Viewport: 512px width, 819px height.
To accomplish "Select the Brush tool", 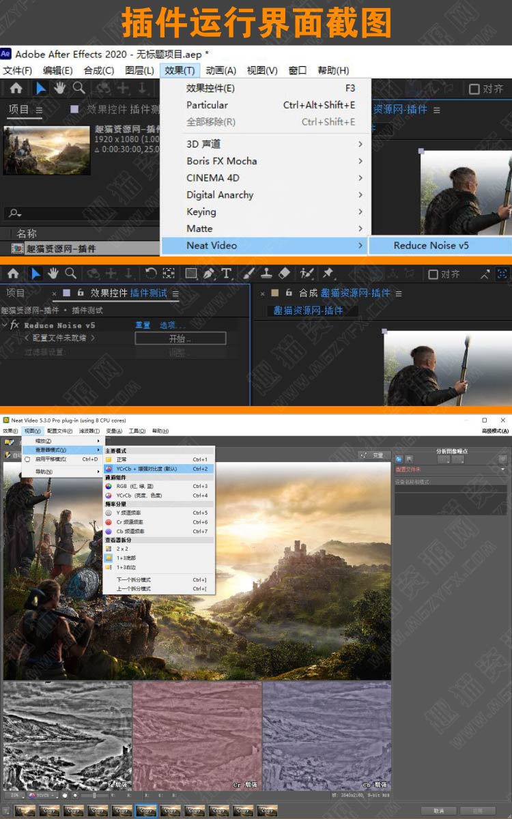I will [248, 274].
